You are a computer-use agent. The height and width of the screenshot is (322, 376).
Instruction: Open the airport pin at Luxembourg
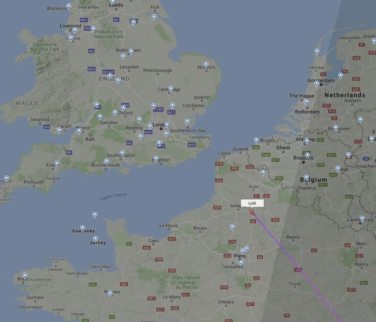[362, 219]
